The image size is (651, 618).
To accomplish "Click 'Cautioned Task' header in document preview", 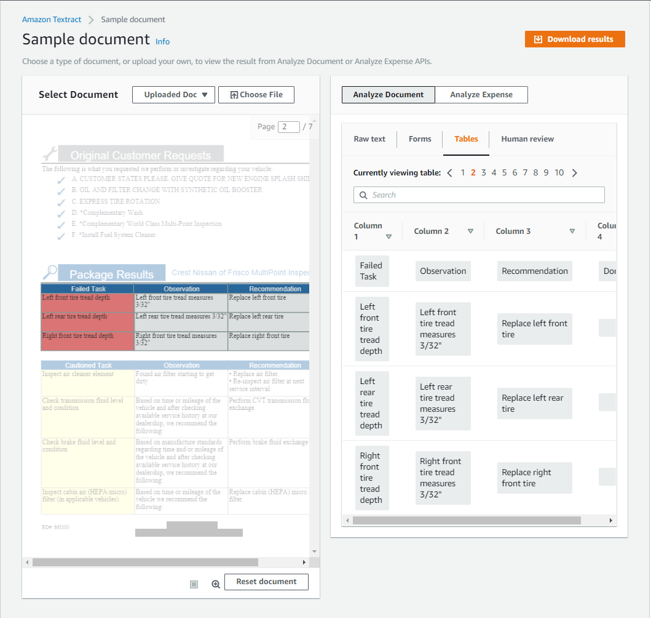I will [89, 365].
